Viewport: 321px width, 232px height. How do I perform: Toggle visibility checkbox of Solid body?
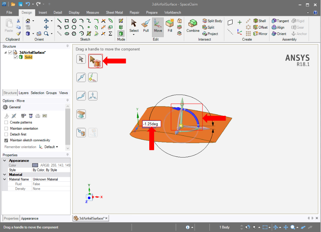16,57
